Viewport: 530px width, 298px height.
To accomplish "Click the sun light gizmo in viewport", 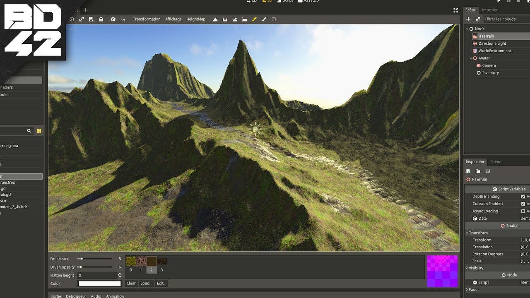I will (x=255, y=129).
